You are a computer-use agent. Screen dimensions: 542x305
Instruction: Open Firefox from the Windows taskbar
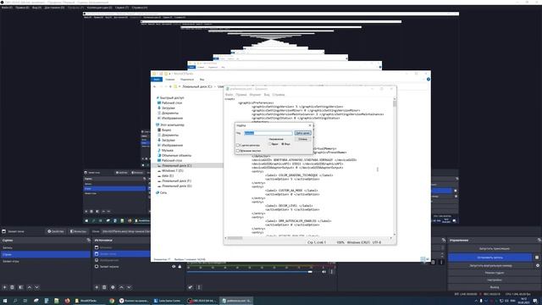(x=67, y=301)
